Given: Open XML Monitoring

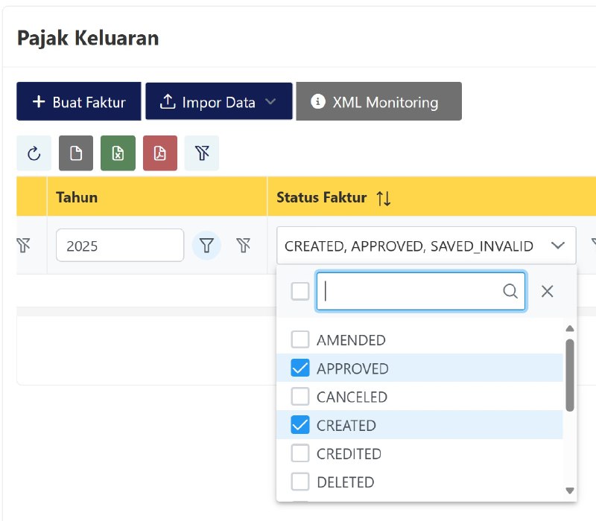Looking at the screenshot, I should tap(378, 102).
